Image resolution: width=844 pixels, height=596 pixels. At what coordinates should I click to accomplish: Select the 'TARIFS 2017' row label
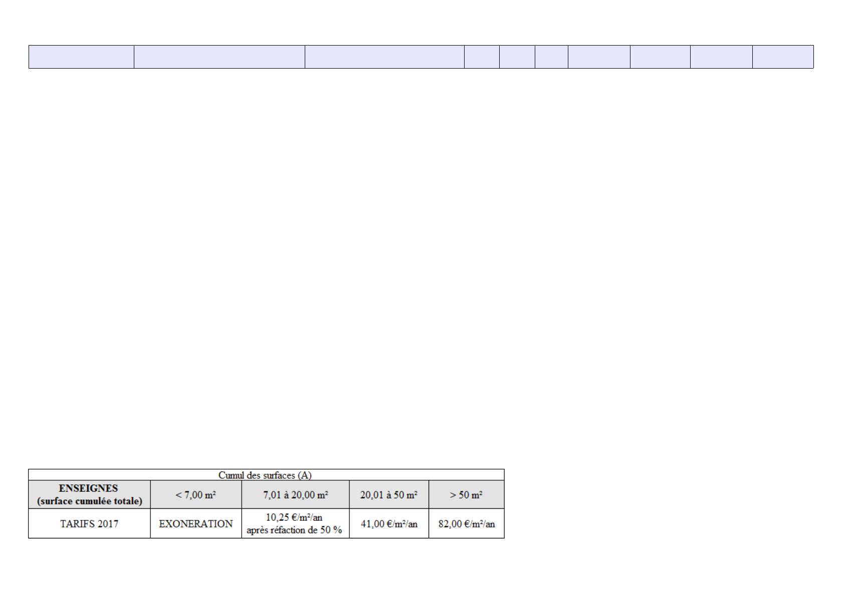(90, 524)
